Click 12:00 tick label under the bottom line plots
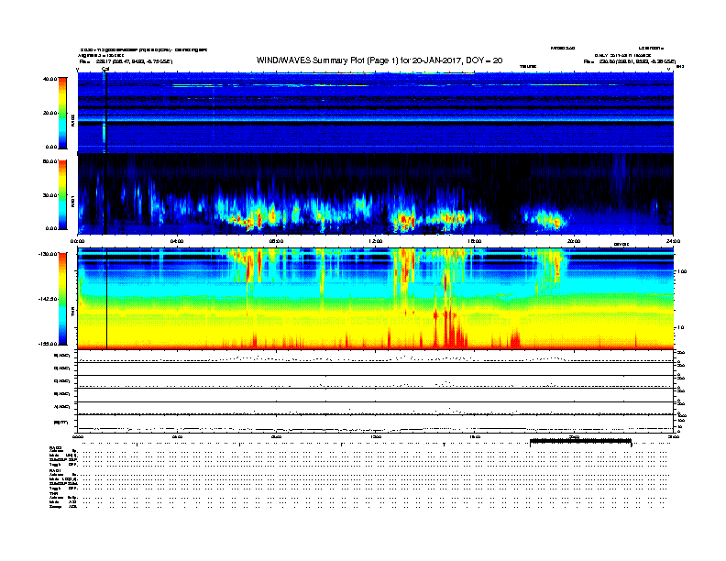 point(376,436)
